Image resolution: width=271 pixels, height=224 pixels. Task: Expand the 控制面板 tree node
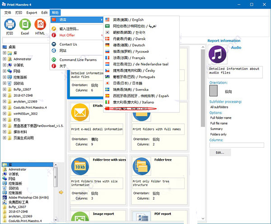click(x=5, y=77)
